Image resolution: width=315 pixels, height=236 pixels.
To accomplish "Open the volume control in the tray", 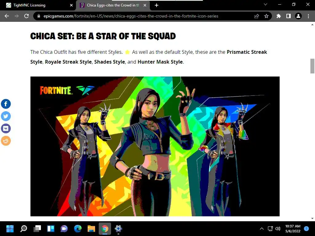I will coord(278,228).
